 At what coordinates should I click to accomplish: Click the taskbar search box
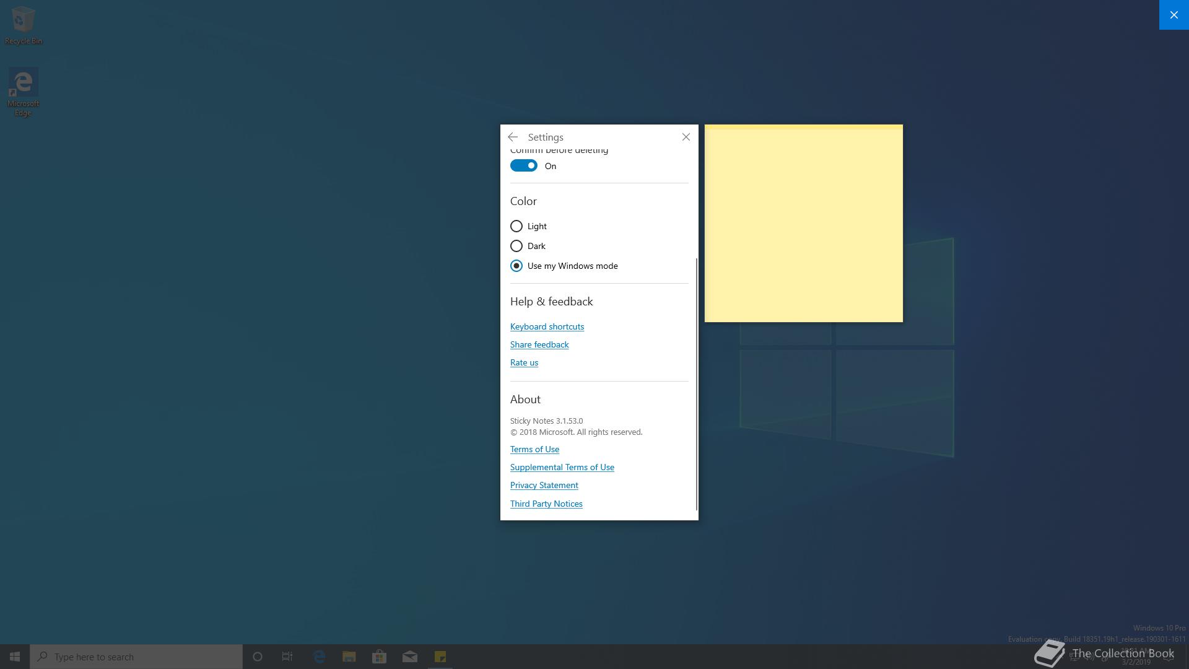point(136,657)
